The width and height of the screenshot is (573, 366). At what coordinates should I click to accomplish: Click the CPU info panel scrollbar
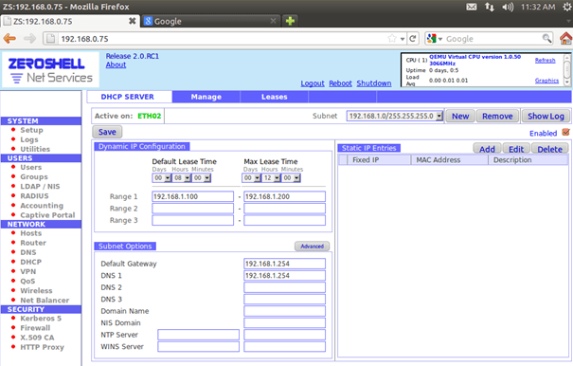click(x=567, y=69)
